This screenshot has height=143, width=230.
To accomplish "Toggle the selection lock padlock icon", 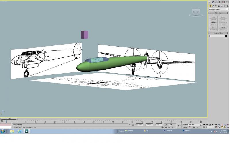I will tap(130, 124).
